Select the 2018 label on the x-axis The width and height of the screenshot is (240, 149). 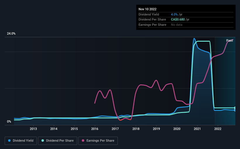point(136,129)
